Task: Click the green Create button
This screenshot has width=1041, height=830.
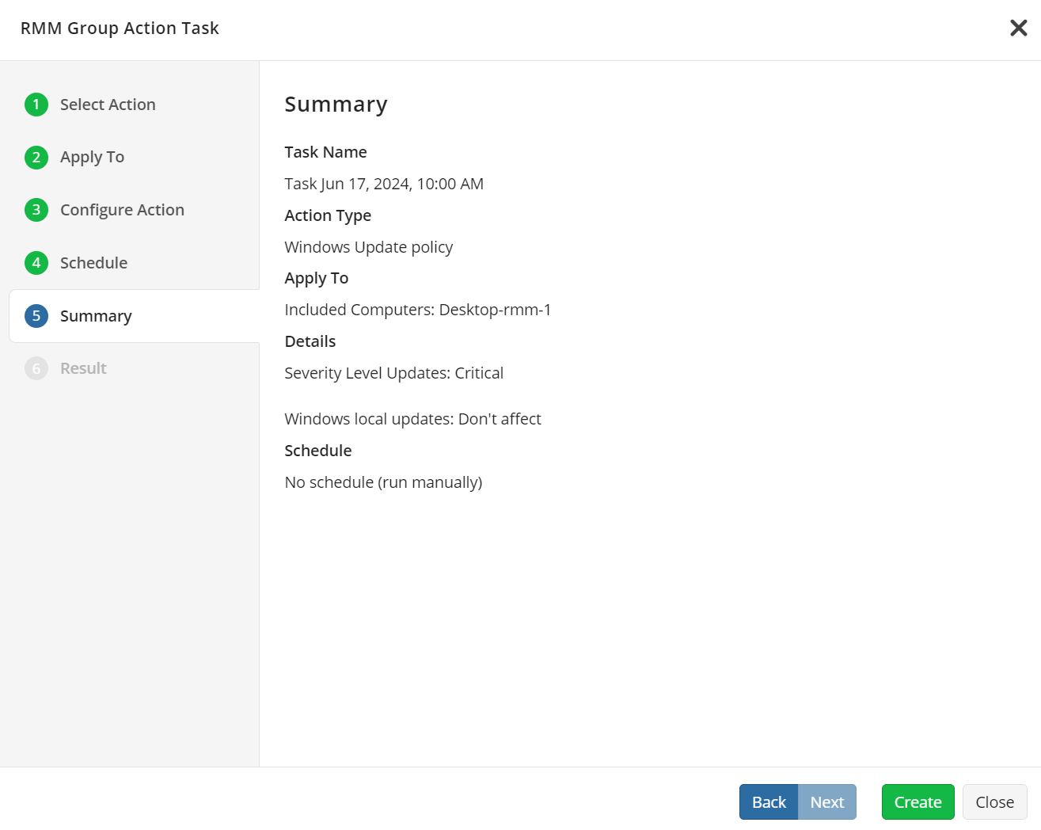Action: coord(918,802)
